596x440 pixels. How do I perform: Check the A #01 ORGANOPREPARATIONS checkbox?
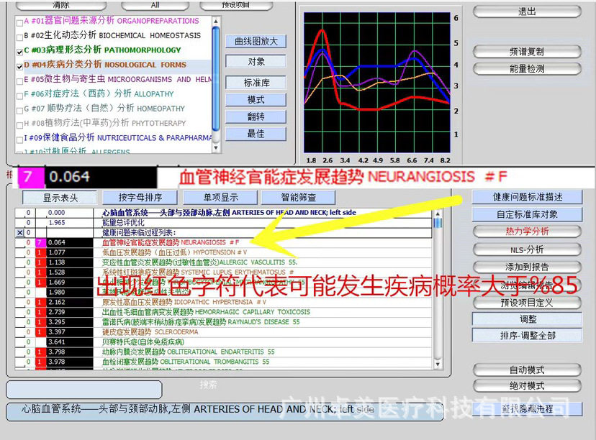(x=19, y=23)
